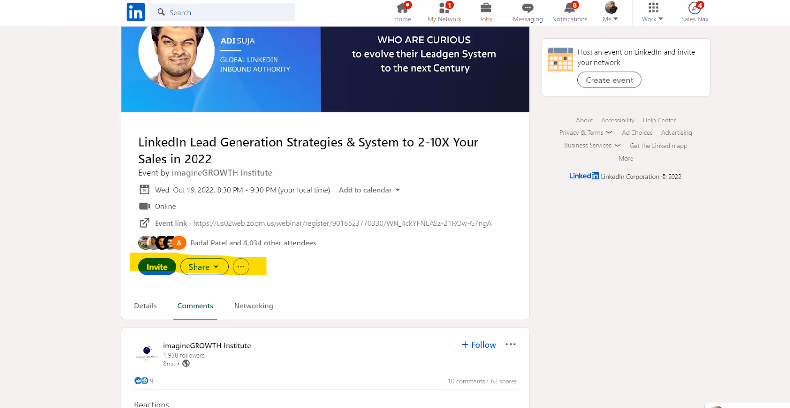
Task: Click the LinkedIn logo
Action: (136, 12)
